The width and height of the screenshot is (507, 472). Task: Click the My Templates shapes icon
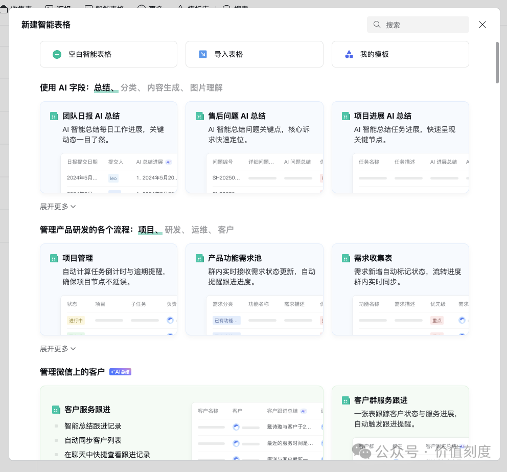click(349, 54)
